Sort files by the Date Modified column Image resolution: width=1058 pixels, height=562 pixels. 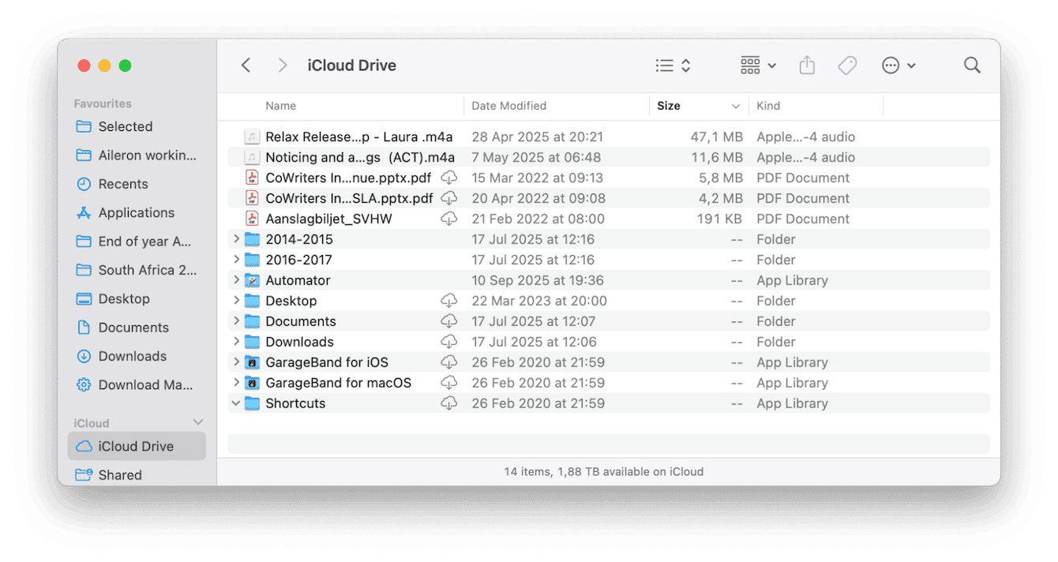(x=508, y=106)
